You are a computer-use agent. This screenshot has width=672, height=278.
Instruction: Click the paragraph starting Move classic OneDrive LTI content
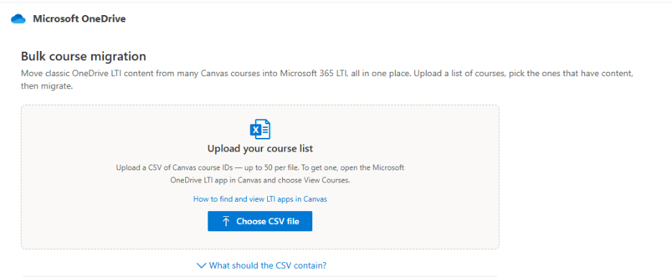(x=327, y=79)
